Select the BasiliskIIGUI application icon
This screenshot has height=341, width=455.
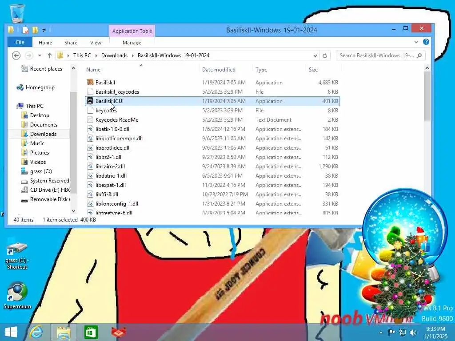click(x=90, y=101)
